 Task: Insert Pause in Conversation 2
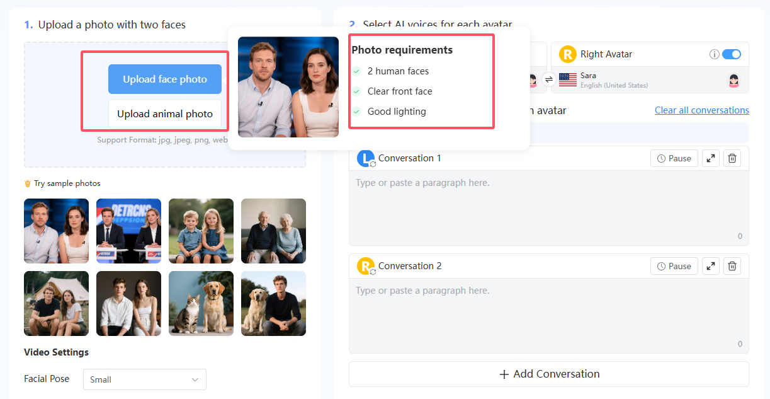674,267
